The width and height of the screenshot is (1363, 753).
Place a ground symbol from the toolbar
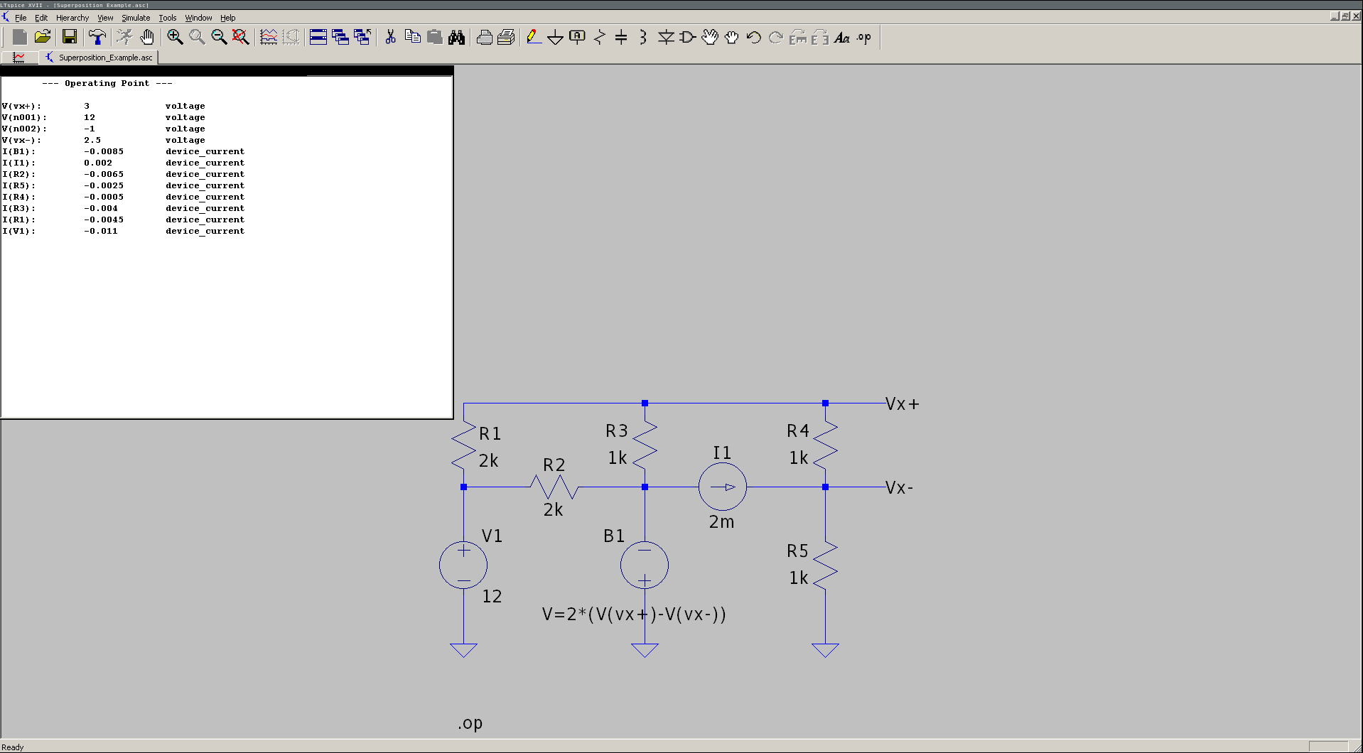(555, 37)
